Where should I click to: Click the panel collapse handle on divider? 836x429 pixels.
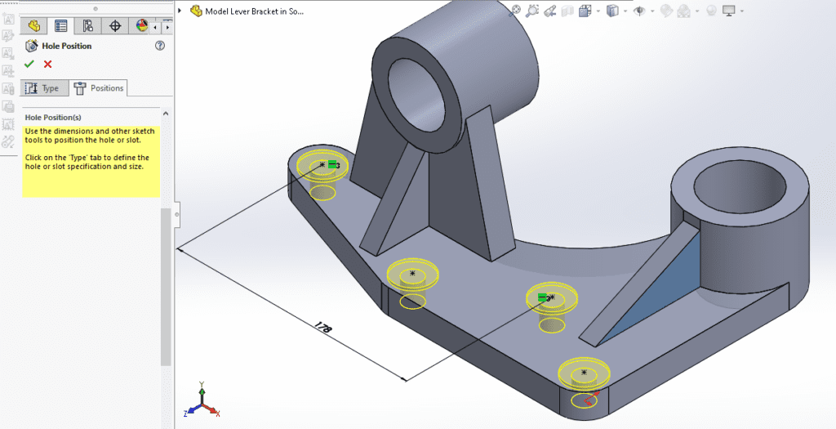point(177,214)
